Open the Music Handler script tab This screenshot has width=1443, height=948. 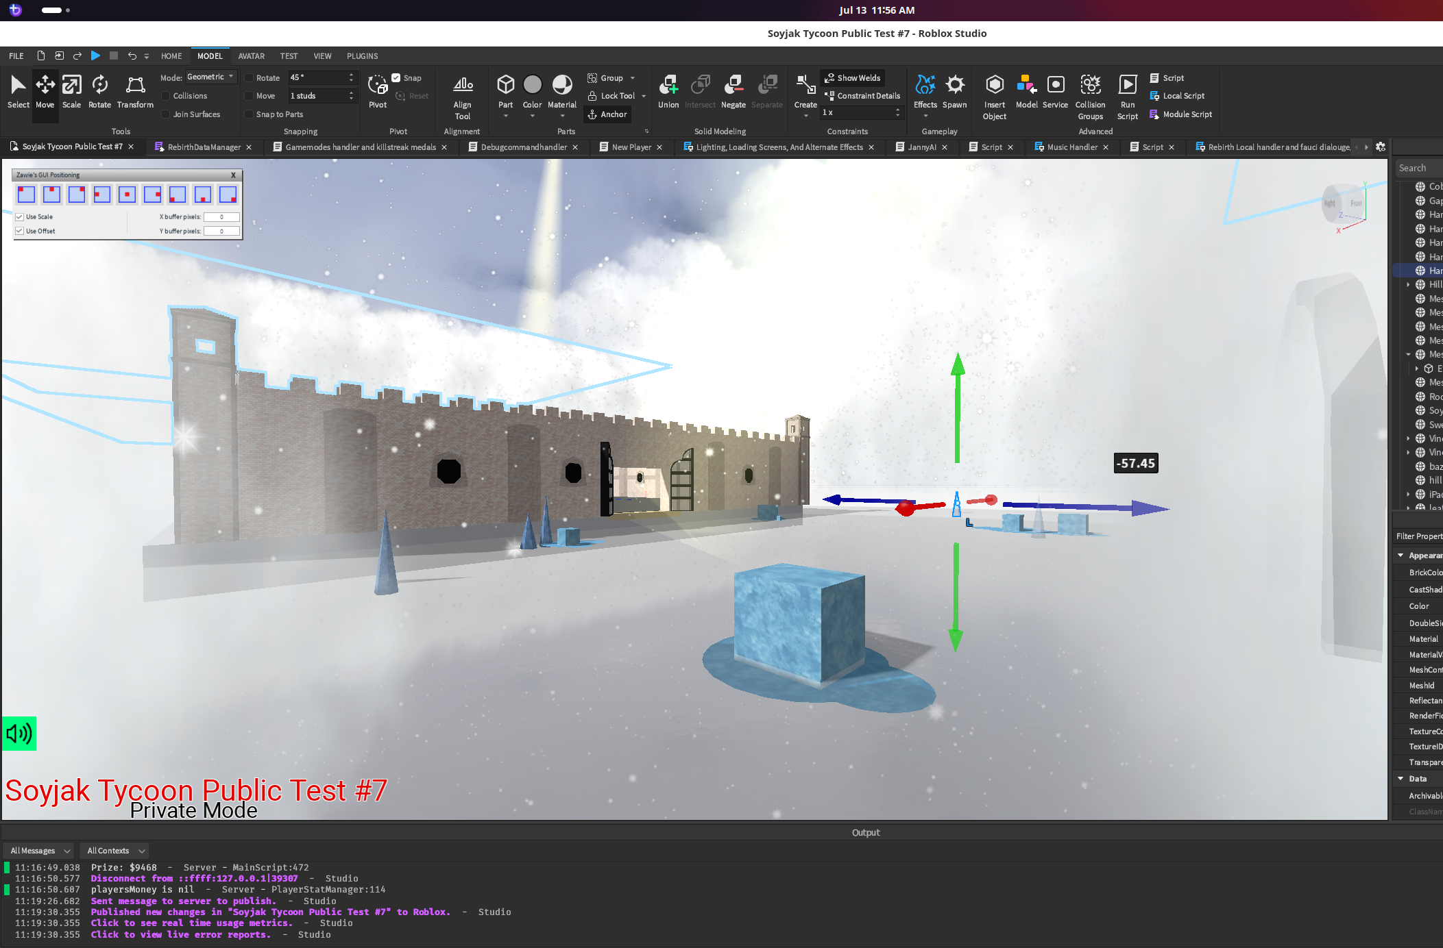click(x=1072, y=147)
